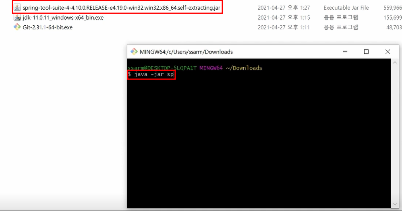The width and height of the screenshot is (402, 211).
Task: Click the date 2021-04-27 오후 1:11
Action: pos(284,27)
